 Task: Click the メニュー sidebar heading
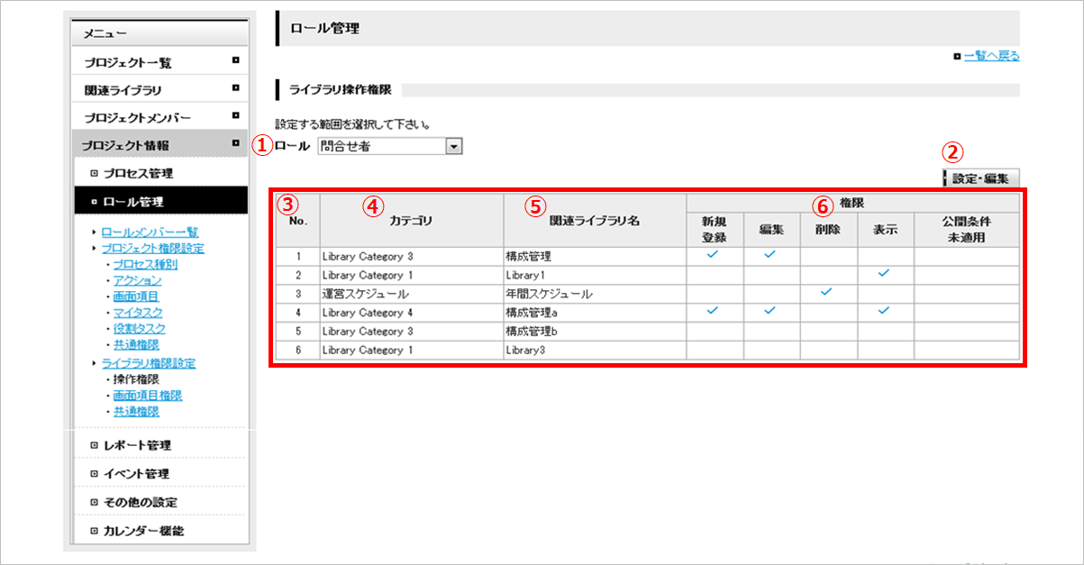click(x=159, y=33)
